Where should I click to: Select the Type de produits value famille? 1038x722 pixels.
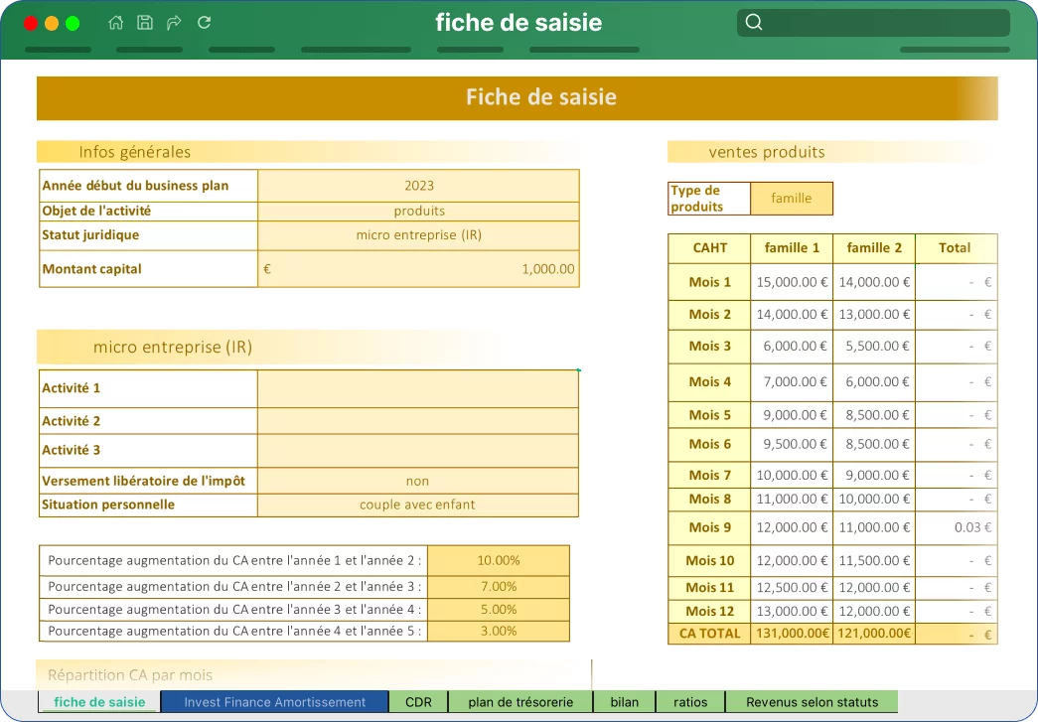791,199
